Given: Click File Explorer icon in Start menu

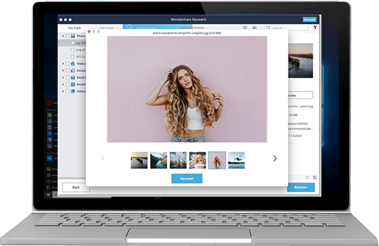Looking at the screenshot, I should coord(48,169).
